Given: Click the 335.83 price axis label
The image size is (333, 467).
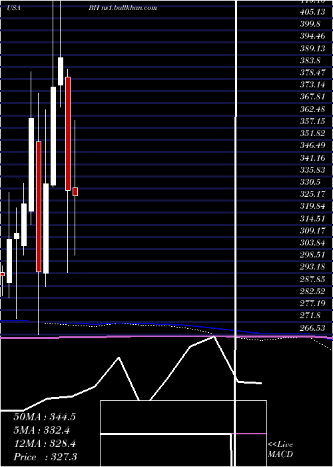Looking at the screenshot, I should coord(312,169).
